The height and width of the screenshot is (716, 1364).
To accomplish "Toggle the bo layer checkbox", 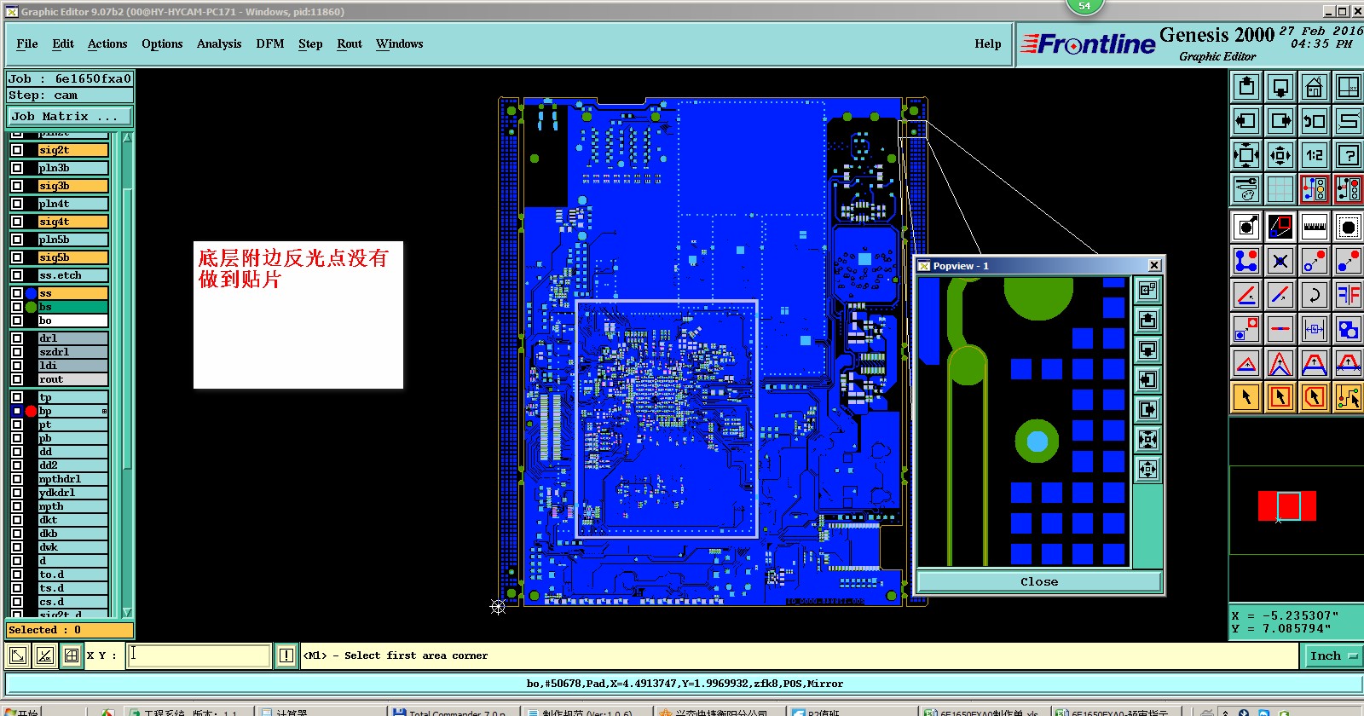I will coord(17,320).
